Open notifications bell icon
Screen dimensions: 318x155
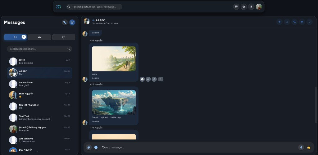[x=251, y=7]
